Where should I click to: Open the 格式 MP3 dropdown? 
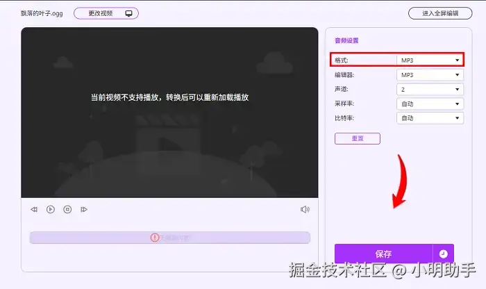[x=430, y=60]
